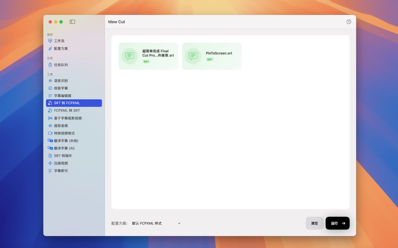Select the 超简单完成 Final Cut Pro srt file
Image resolution: width=398 pixels, height=248 pixels.
[148, 56]
